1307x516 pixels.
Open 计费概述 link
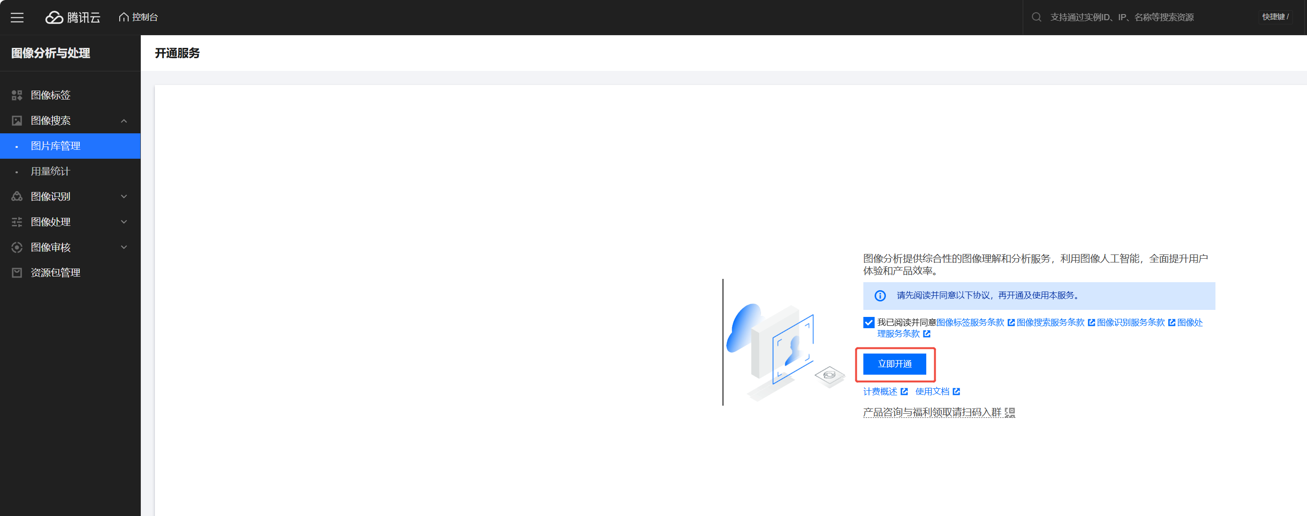880,392
